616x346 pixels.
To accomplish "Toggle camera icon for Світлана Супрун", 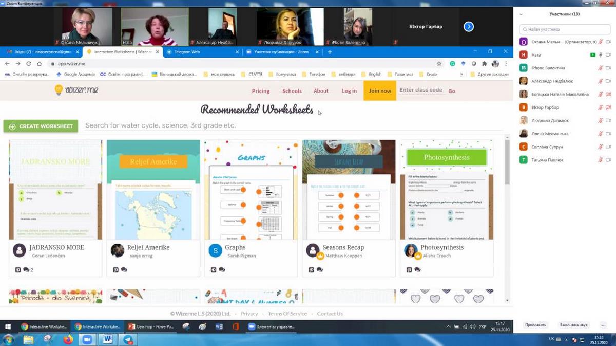I will tap(608, 147).
